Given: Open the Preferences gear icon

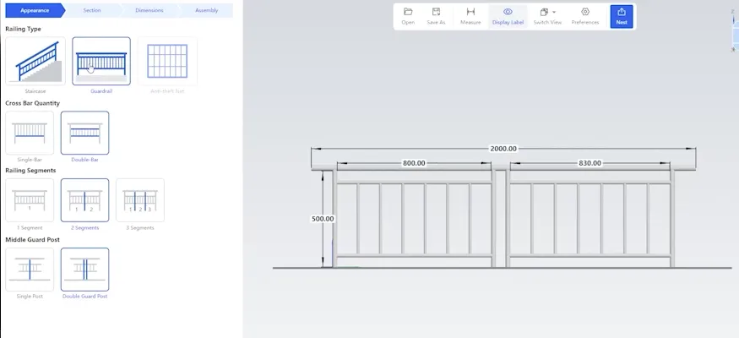Looking at the screenshot, I should pyautogui.click(x=584, y=13).
